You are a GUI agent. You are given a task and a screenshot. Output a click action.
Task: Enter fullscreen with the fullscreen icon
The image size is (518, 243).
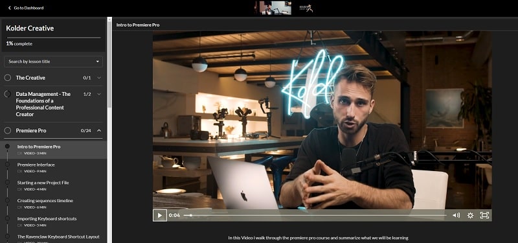[484, 215]
